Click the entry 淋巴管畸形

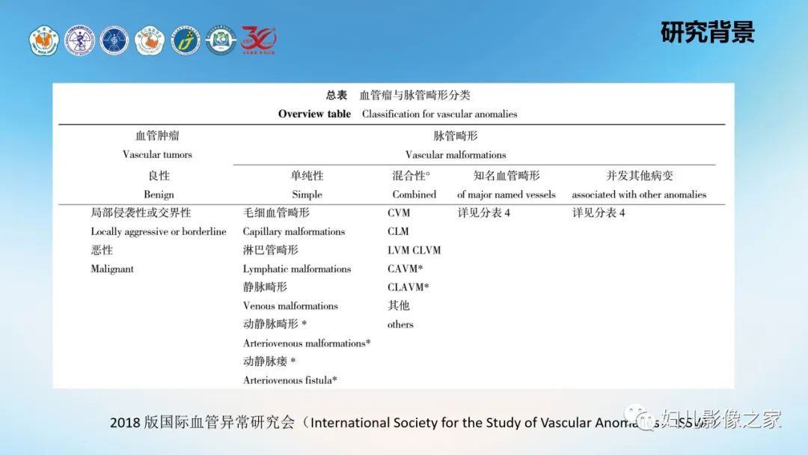[x=271, y=250]
